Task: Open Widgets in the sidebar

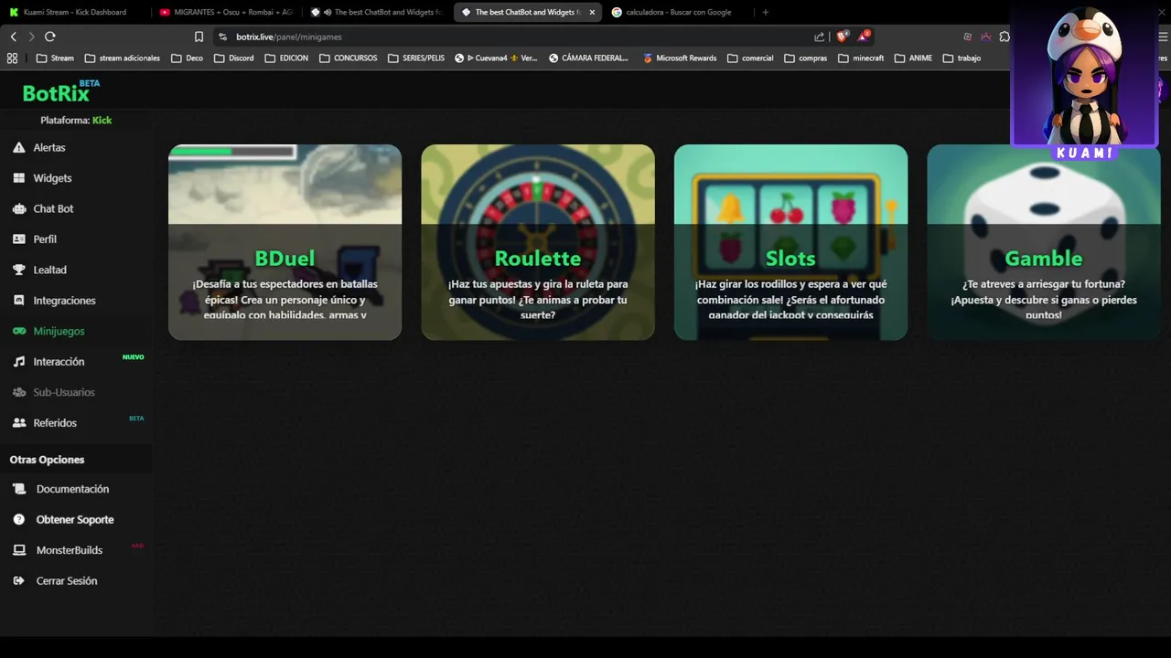Action: tap(52, 178)
